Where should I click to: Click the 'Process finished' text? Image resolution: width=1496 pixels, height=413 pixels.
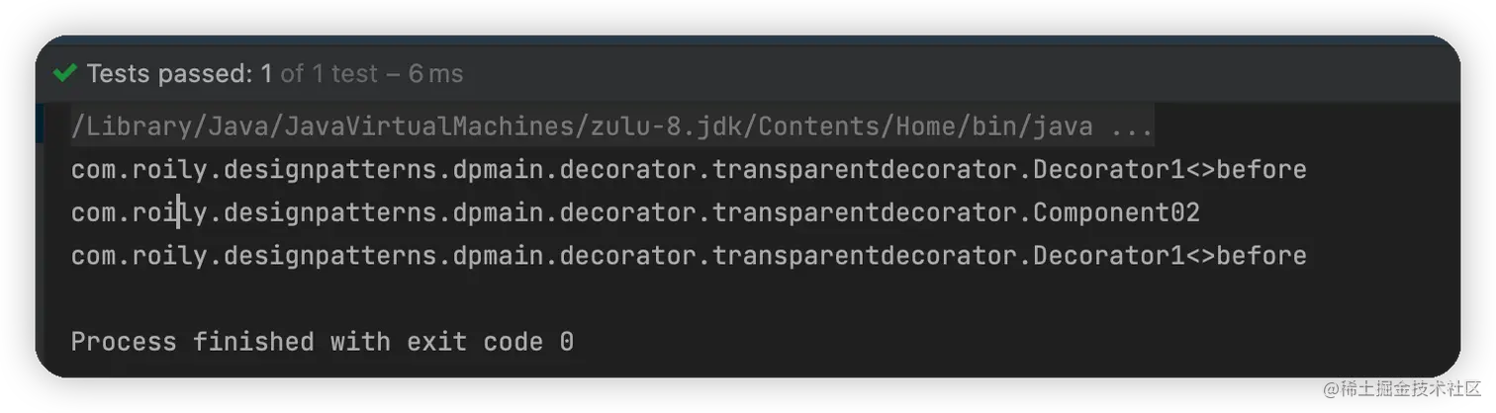(x=193, y=342)
